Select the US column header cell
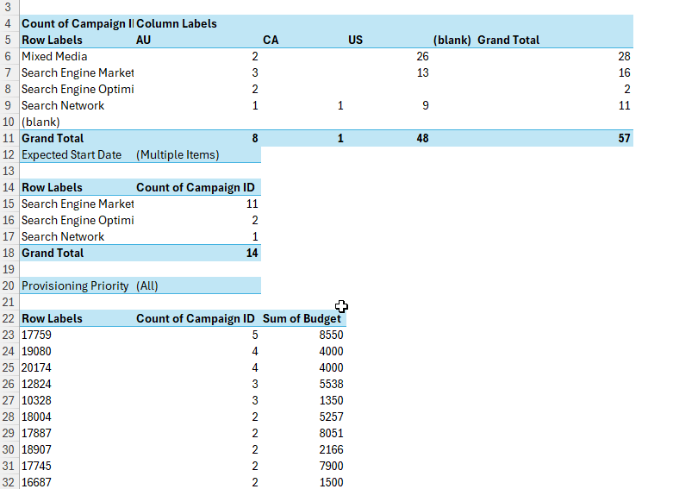 pos(356,40)
